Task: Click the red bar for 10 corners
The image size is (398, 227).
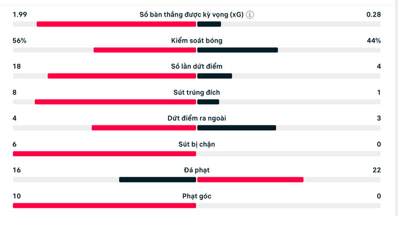Action: point(104,205)
